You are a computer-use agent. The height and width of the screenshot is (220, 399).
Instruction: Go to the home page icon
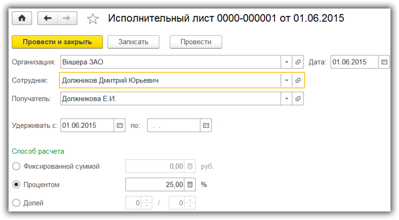[22, 18]
